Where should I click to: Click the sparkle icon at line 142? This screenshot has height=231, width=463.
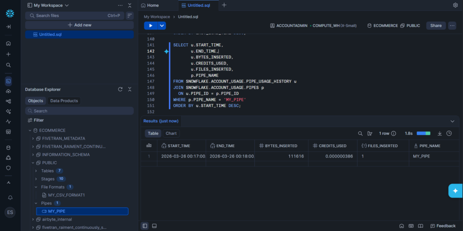point(166,51)
